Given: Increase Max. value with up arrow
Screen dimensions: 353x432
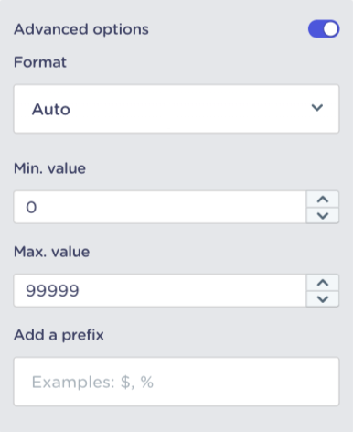Looking at the screenshot, I should click(323, 283).
